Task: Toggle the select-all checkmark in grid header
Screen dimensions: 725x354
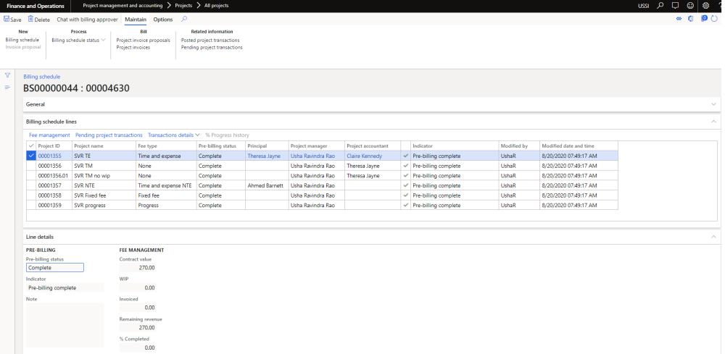Action: click(x=30, y=146)
